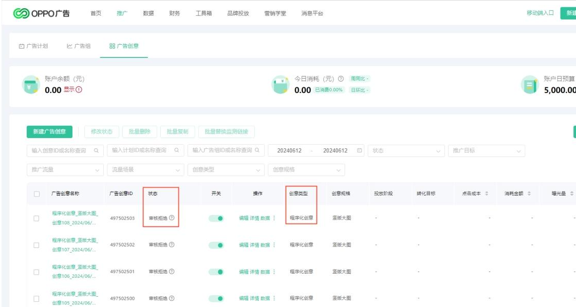This screenshot has width=576, height=307.
Task: Toggle the switch for creative 497502501
Action: point(216,272)
